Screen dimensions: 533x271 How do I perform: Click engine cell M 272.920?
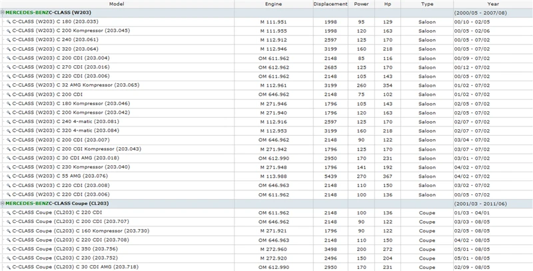coord(273,258)
